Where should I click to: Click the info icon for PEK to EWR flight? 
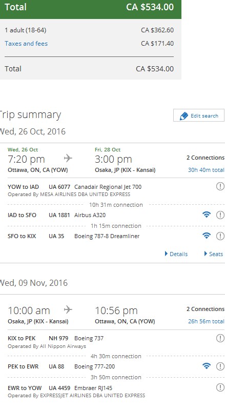tap(220, 366)
